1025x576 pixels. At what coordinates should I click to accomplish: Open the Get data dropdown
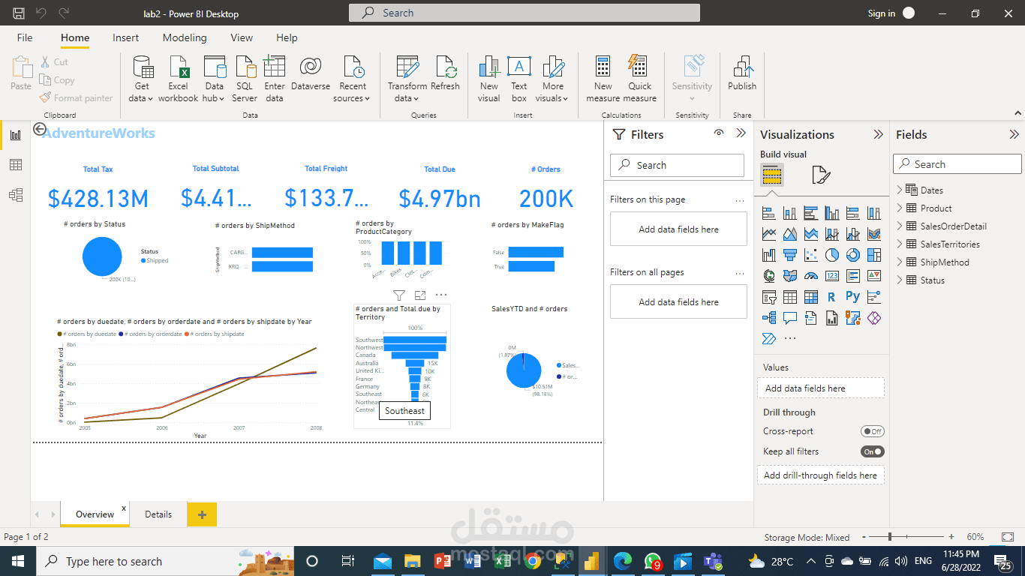click(141, 79)
